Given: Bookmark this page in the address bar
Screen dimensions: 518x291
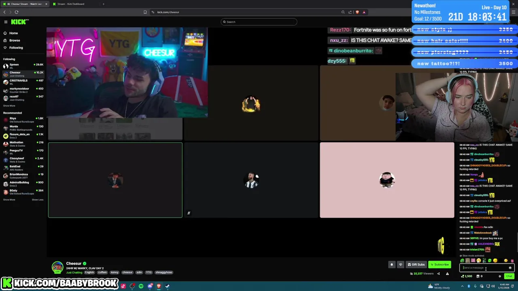Looking at the screenshot, I should tap(145, 12).
